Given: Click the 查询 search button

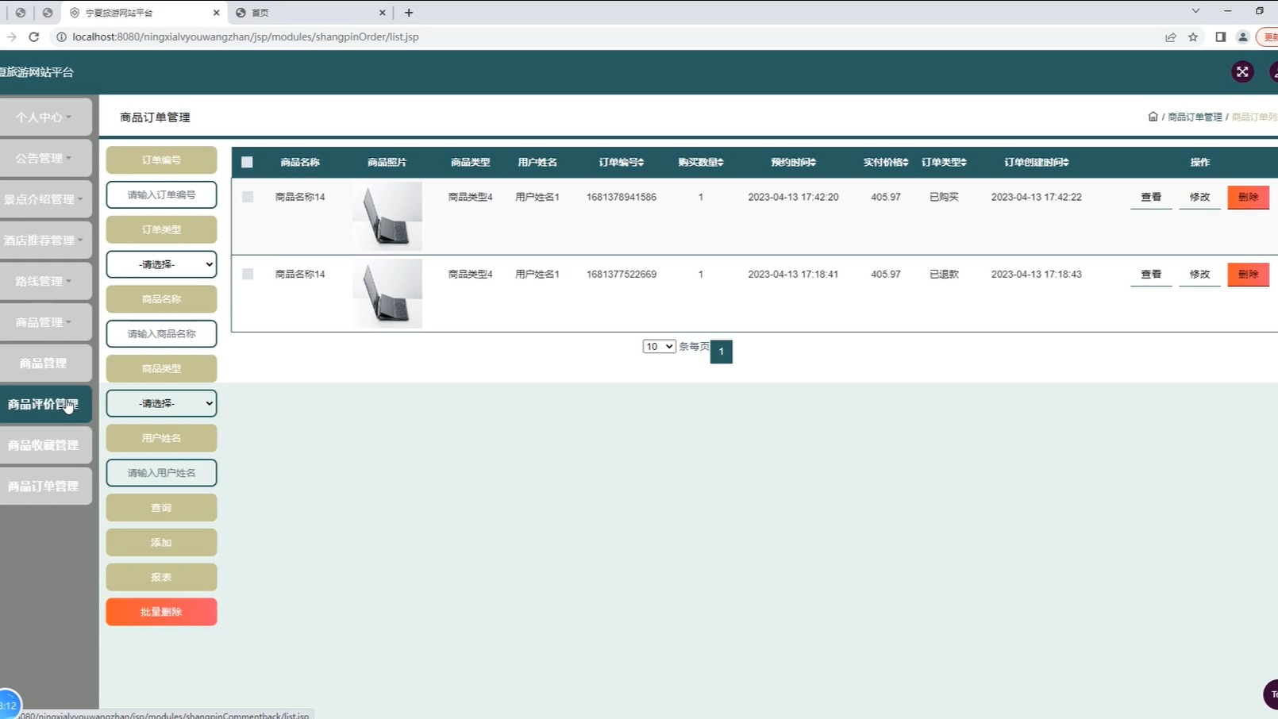Looking at the screenshot, I should coord(161,508).
